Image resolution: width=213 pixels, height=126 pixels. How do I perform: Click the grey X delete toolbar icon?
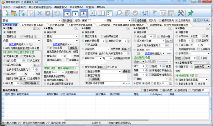coord(39,13)
